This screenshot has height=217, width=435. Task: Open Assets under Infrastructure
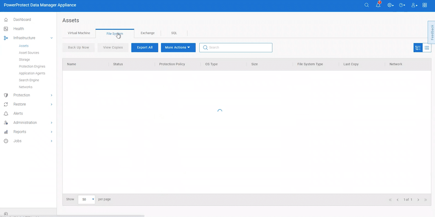[24, 46]
